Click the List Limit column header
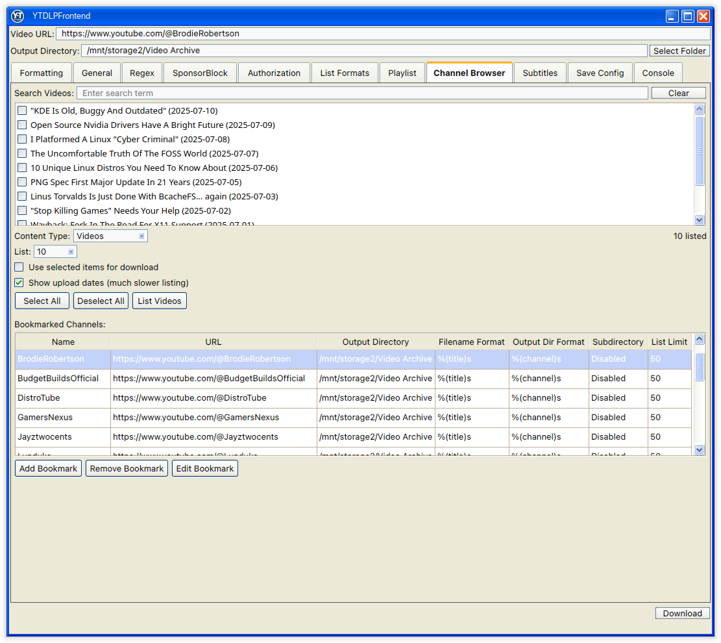 point(670,342)
